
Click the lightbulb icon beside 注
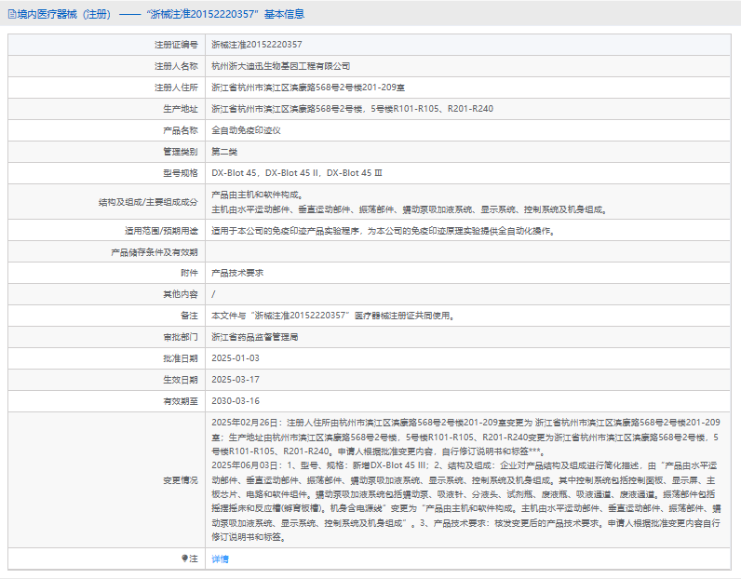tap(184, 559)
